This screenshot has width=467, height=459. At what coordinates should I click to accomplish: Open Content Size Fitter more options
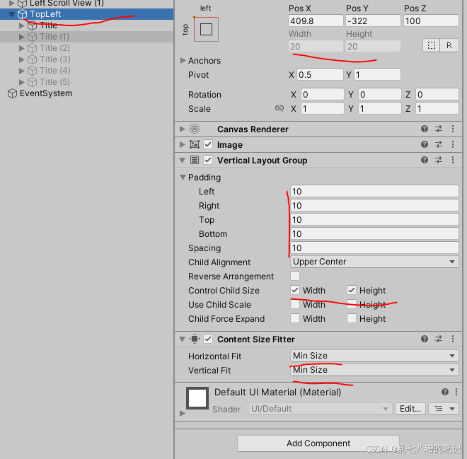(x=453, y=339)
